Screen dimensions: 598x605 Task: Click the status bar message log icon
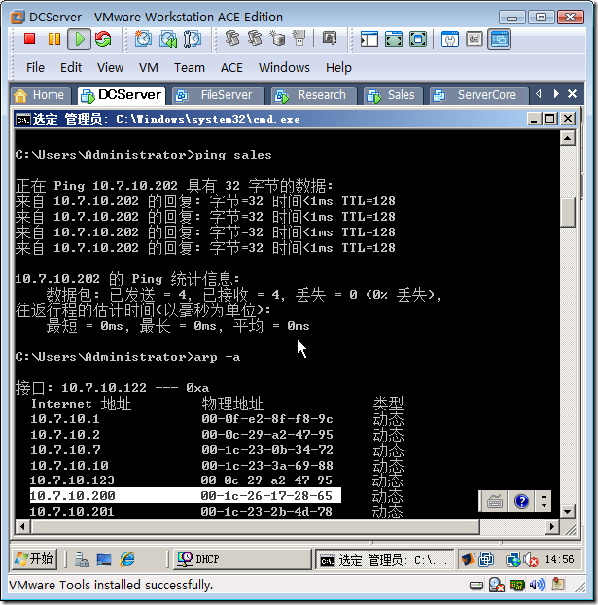pos(558,585)
